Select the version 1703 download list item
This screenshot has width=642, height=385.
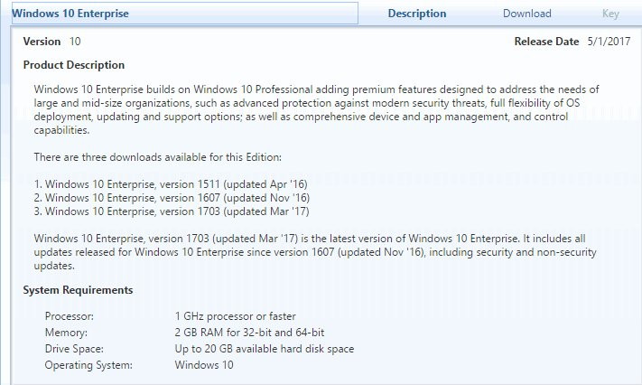[172, 211]
